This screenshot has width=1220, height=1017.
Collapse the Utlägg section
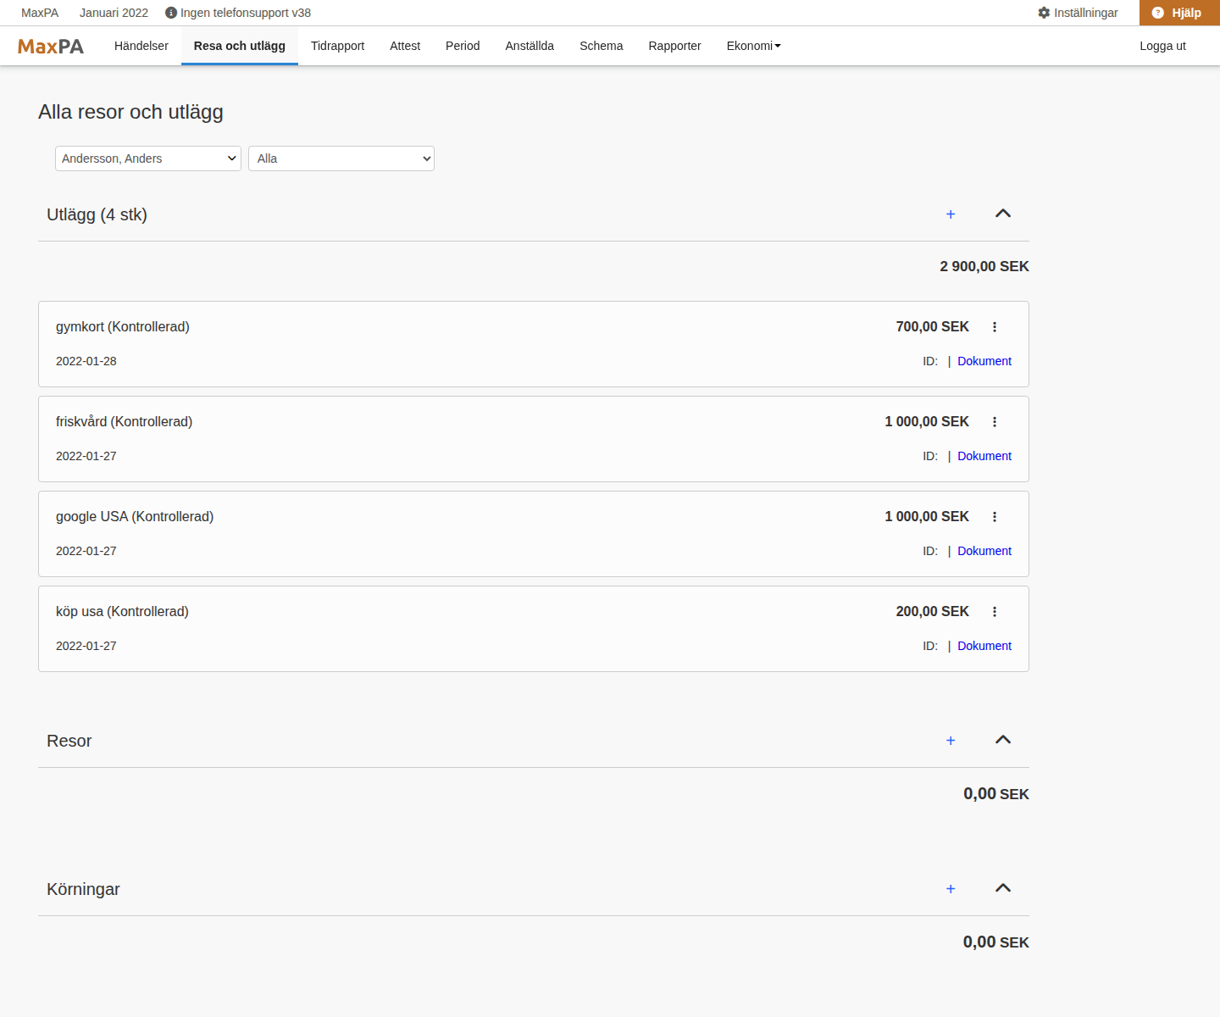click(x=1003, y=214)
